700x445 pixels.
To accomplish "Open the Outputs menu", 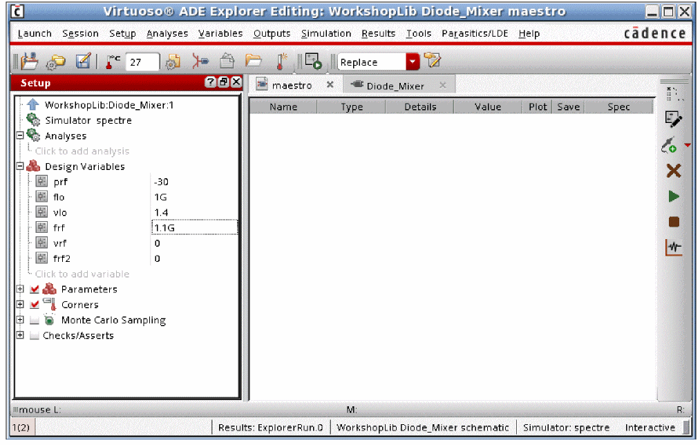I will point(272,33).
